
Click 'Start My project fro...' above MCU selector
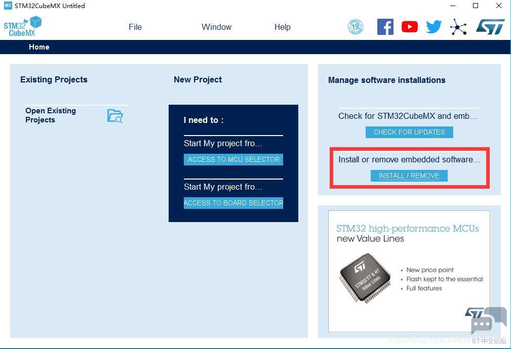(223, 143)
